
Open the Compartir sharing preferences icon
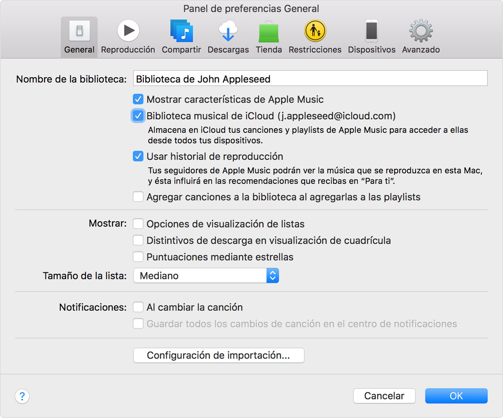click(x=181, y=31)
